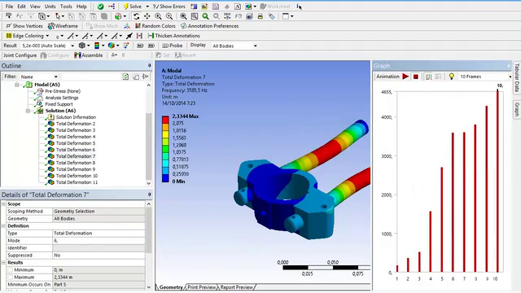Click the Pre-Stress (None) item

point(63,91)
